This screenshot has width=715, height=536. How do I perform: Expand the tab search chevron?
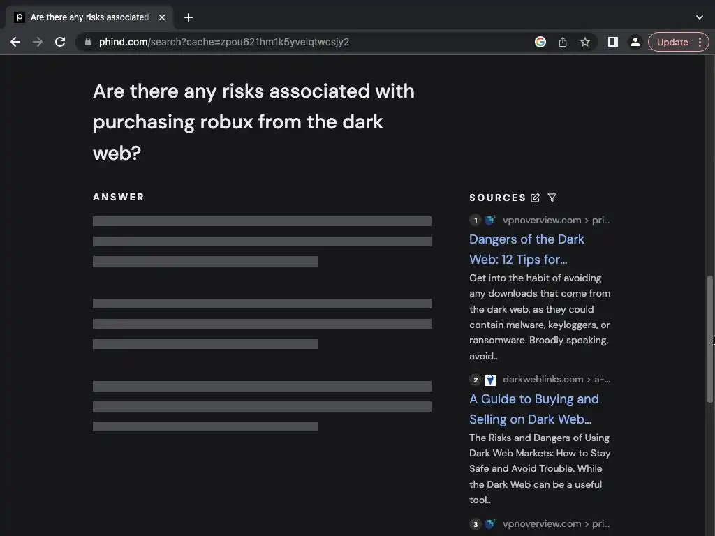[700, 17]
